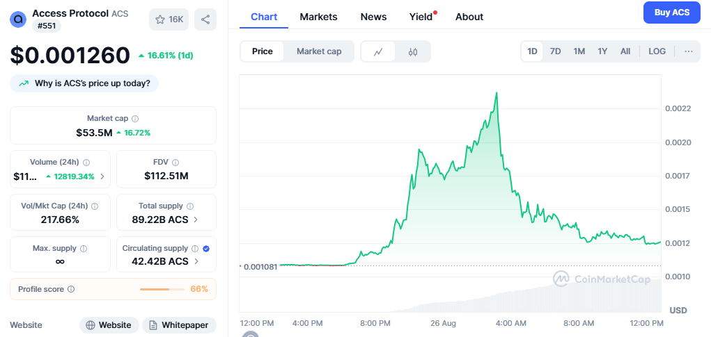Click the trend icon in price-up prompt
Viewport: 711px width, 337px height.
pos(24,83)
